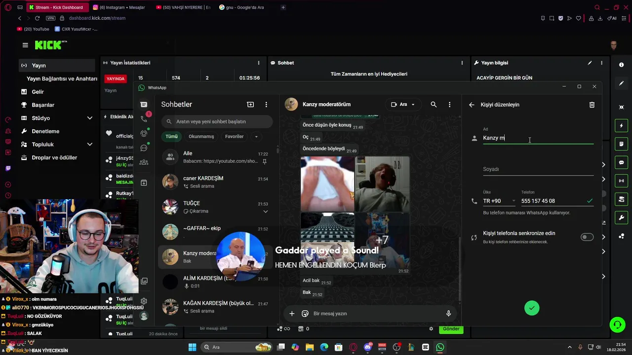Search within Kanzy moderatörüm chat
Viewport: 632px width, 355px height.
(x=434, y=105)
